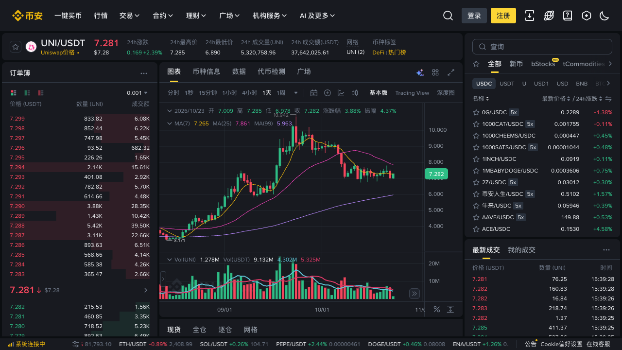
Task: Open the Uniswap价格 link
Action: pyautogui.click(x=60, y=52)
